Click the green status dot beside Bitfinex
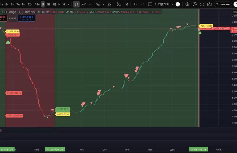237x153 pixels. pos(39,12)
